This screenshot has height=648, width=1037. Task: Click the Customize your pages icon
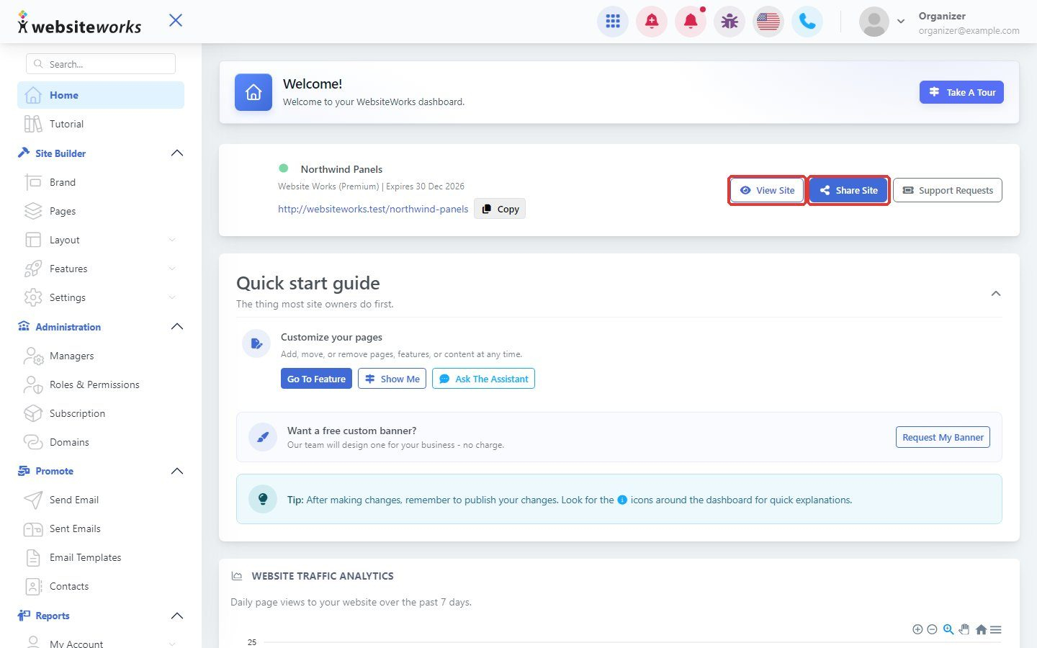[256, 343]
